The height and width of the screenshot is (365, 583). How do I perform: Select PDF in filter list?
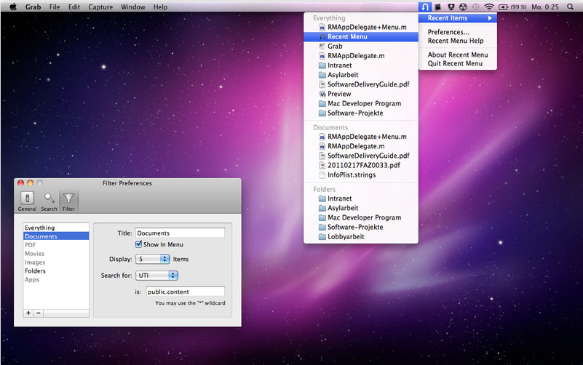56,245
